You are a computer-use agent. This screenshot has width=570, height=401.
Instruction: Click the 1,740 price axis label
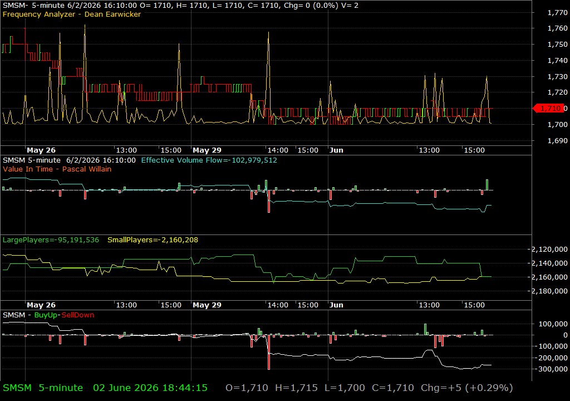(557, 60)
